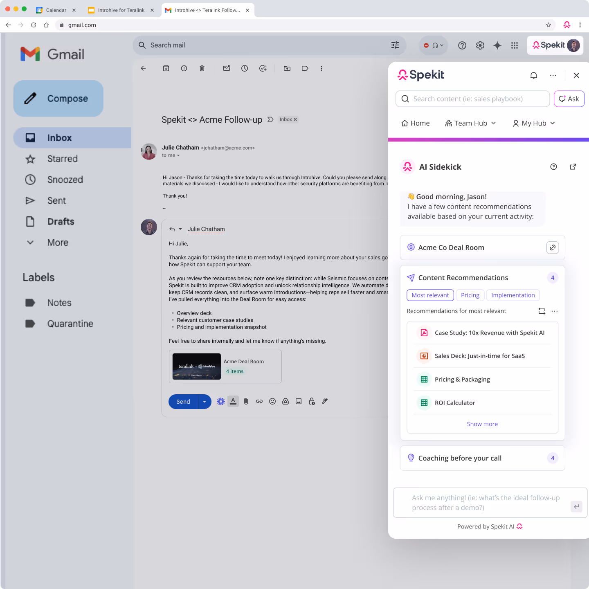Send the reply email
589x589 pixels.
tap(183, 402)
